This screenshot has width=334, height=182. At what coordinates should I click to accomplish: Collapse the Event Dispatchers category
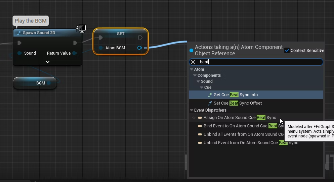point(192,110)
